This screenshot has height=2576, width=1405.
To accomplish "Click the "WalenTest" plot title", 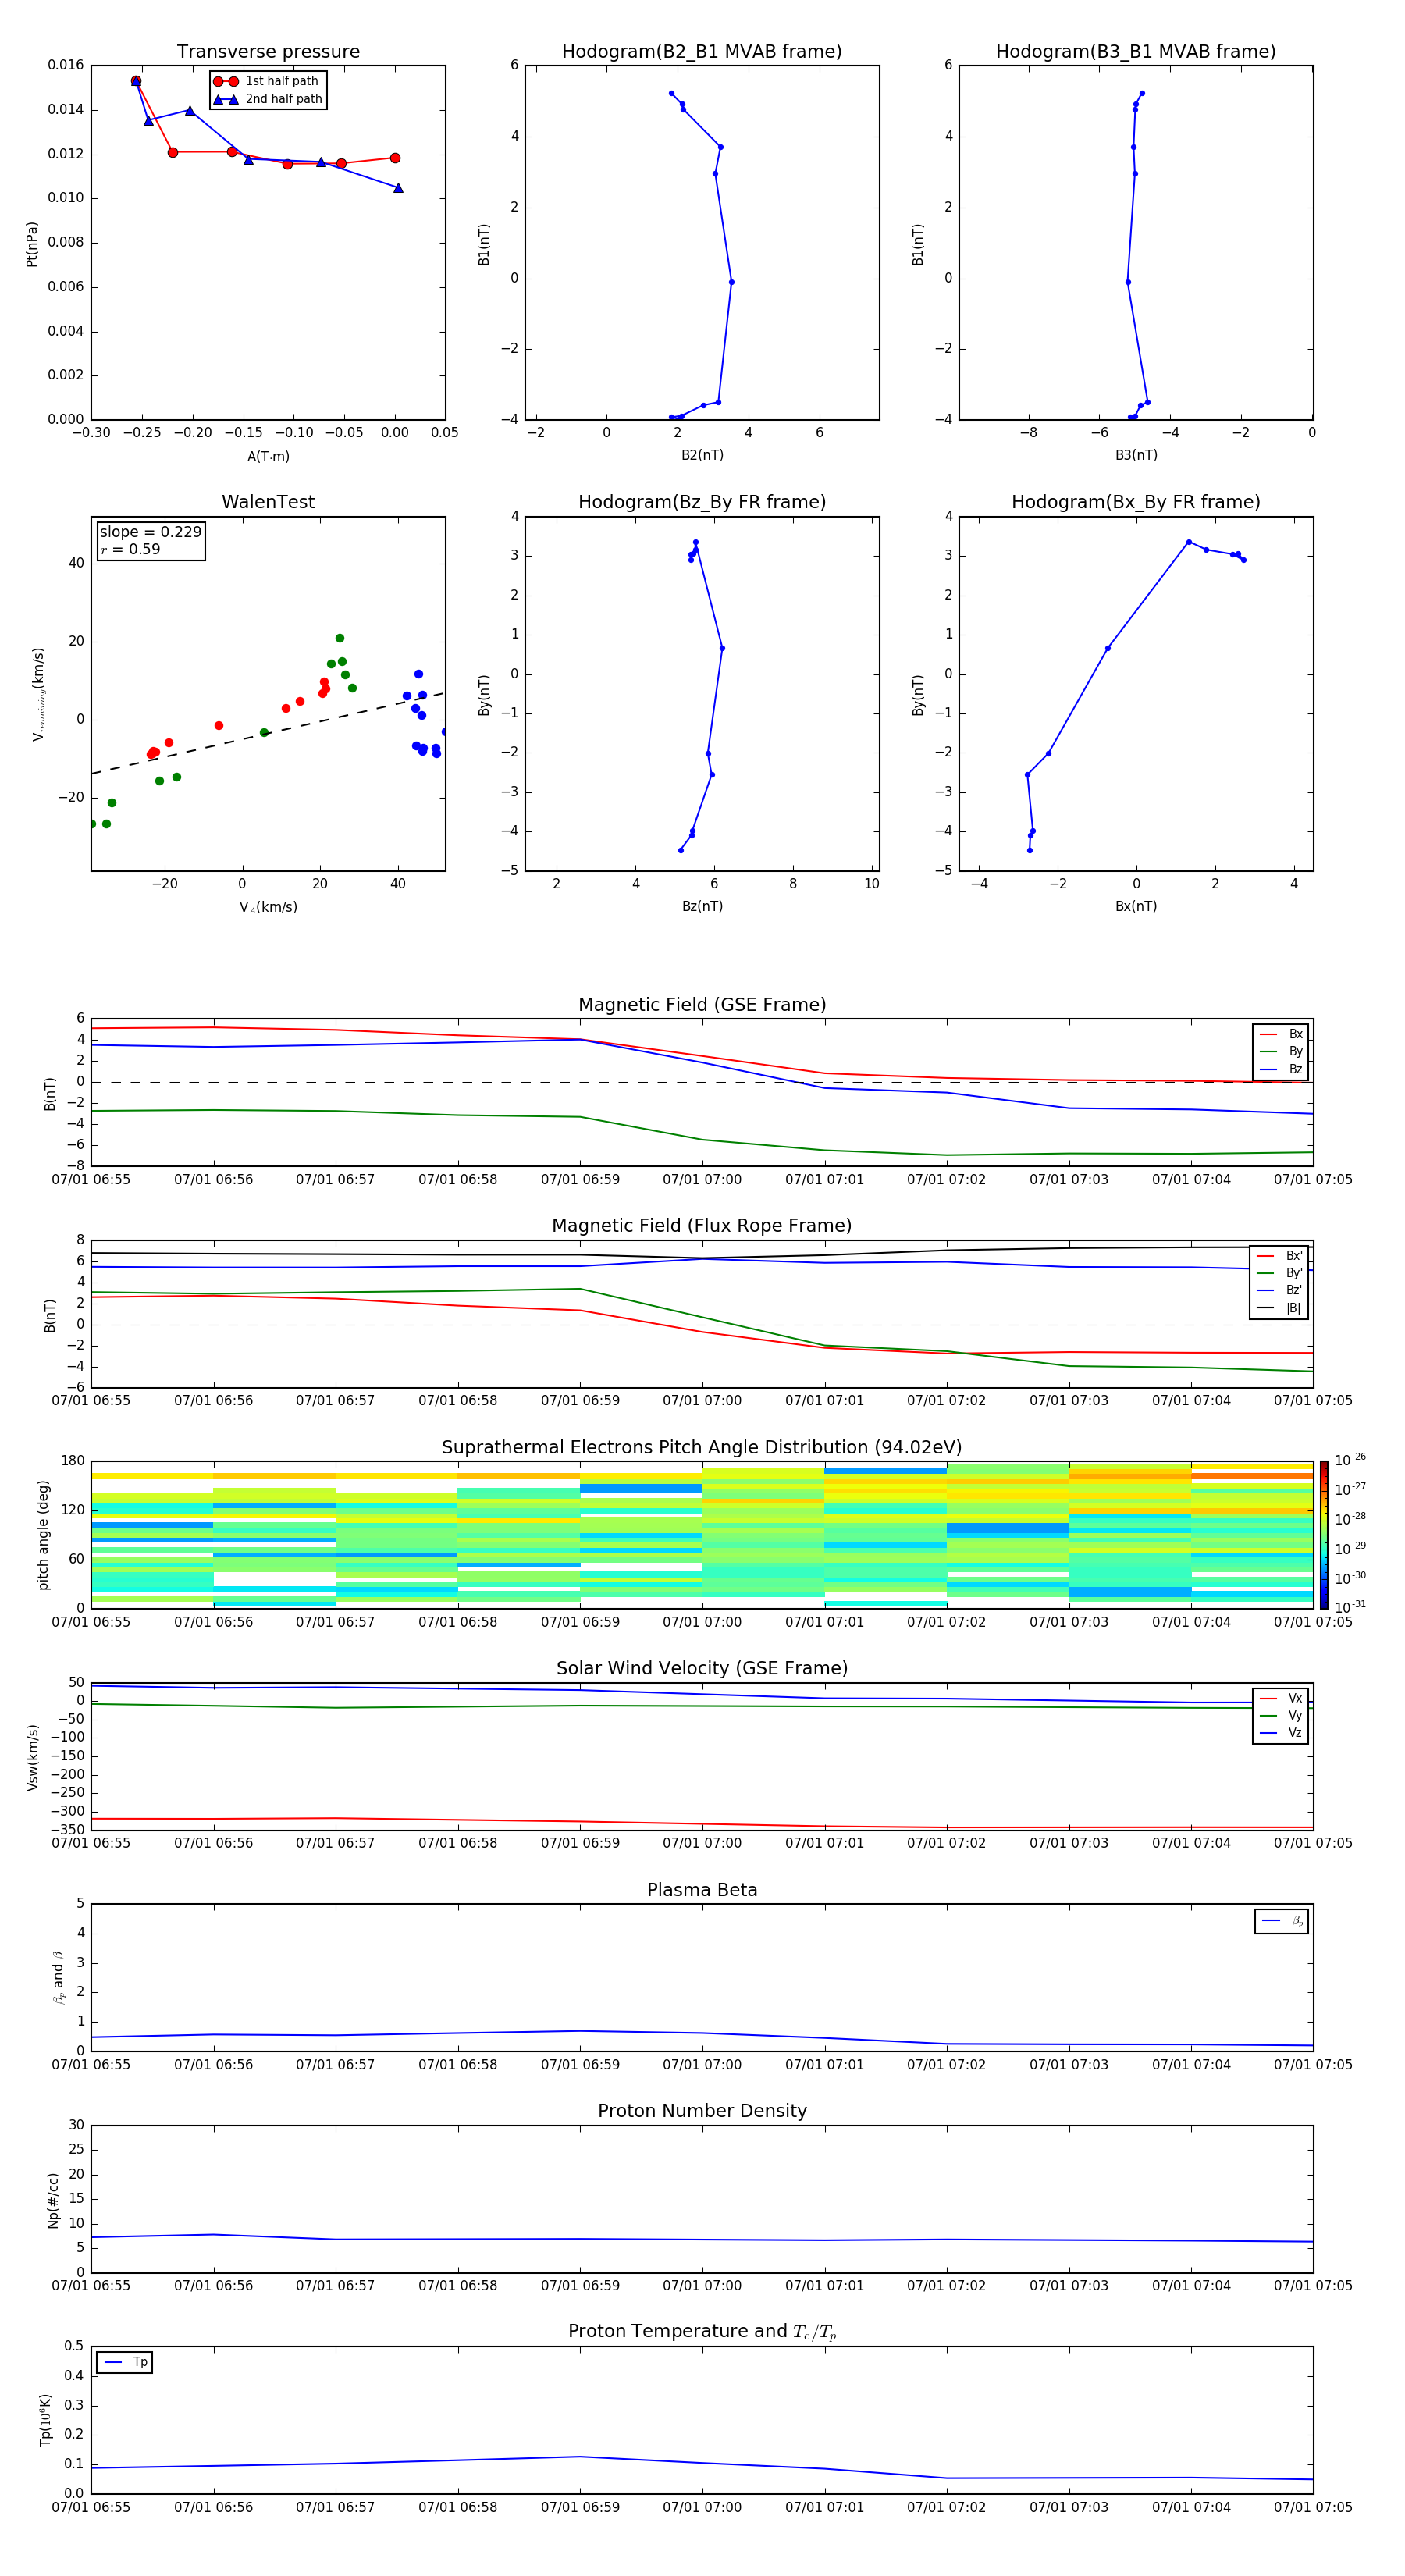I will pyautogui.click(x=268, y=502).
